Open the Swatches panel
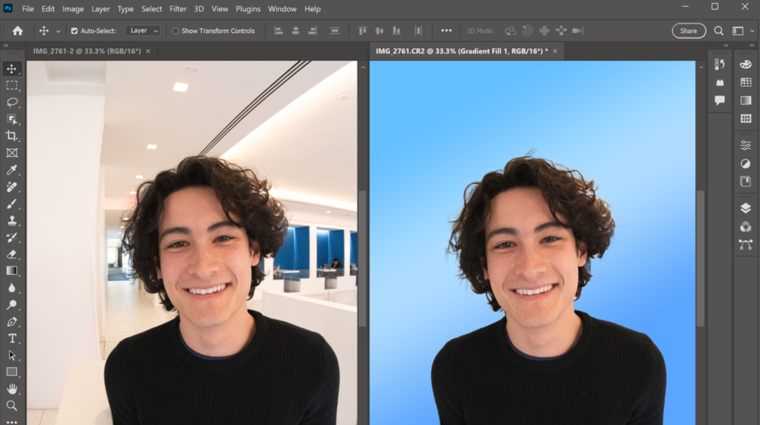The height and width of the screenshot is (425, 760). click(x=746, y=82)
